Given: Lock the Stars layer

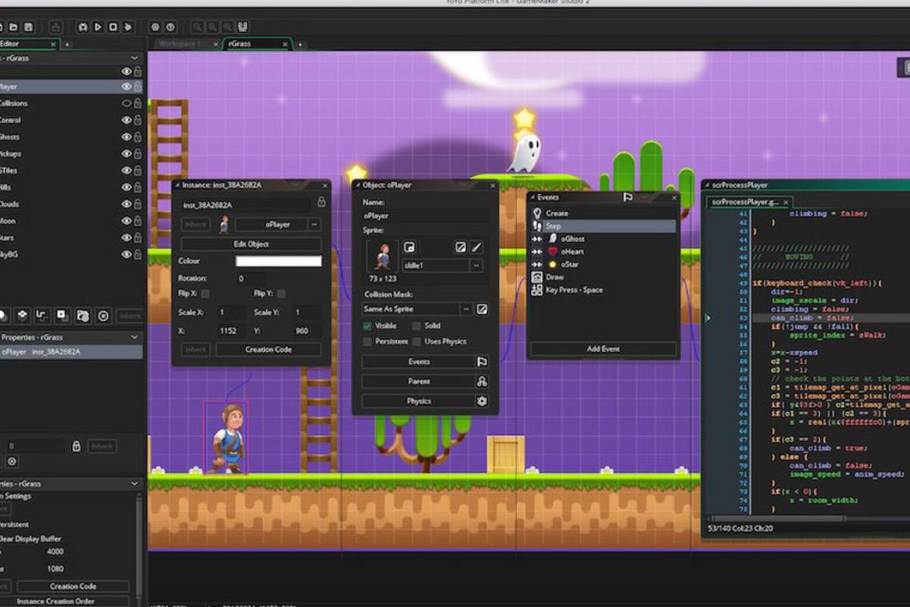Looking at the screenshot, I should click(138, 237).
